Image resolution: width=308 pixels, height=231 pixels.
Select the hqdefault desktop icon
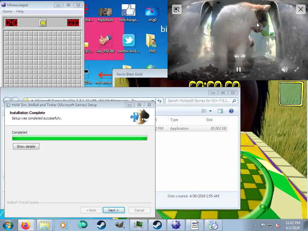pyautogui.click(x=105, y=14)
